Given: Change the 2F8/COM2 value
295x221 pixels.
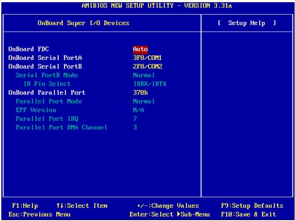Looking at the screenshot, I should (147, 66).
